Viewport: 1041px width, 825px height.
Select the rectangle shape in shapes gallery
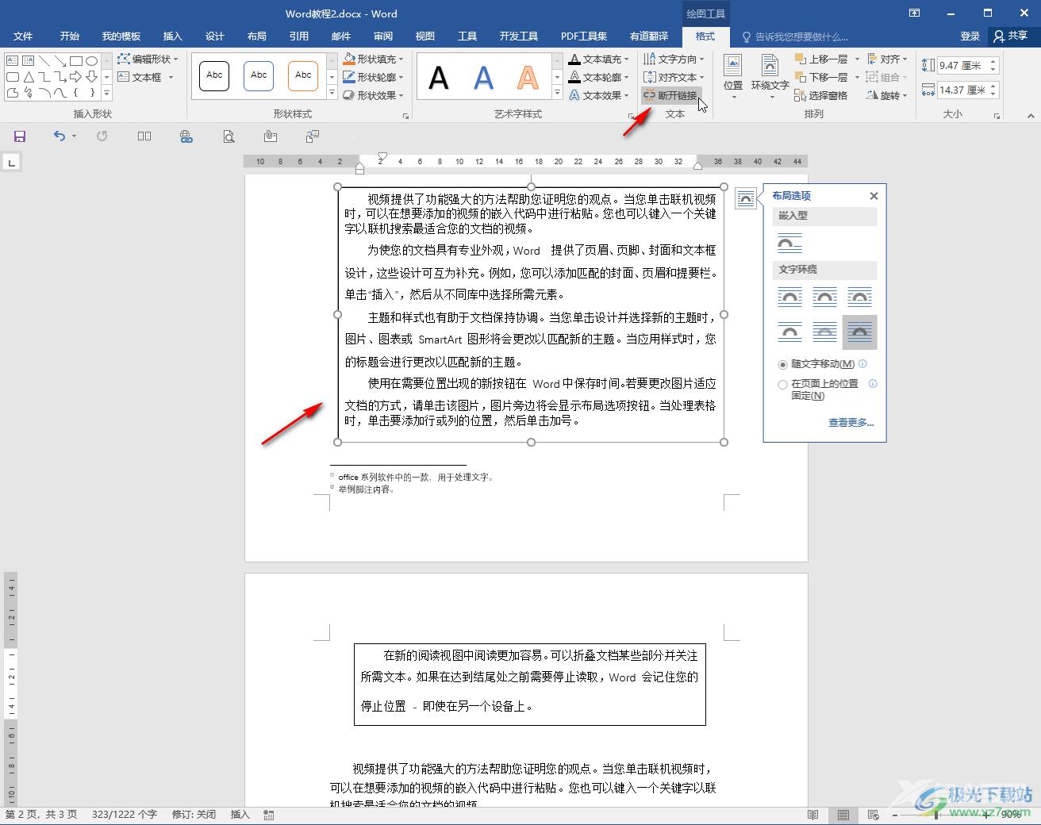point(76,60)
